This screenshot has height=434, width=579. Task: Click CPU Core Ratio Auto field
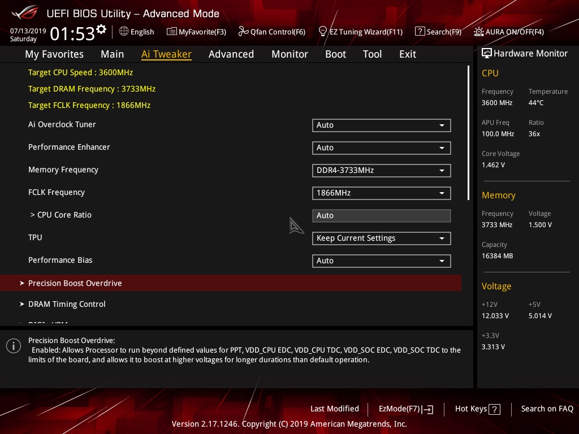click(382, 215)
